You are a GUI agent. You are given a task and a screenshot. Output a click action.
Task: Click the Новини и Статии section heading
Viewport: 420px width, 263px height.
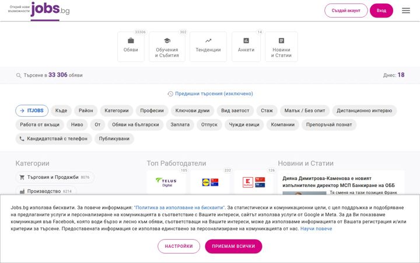coord(306,164)
